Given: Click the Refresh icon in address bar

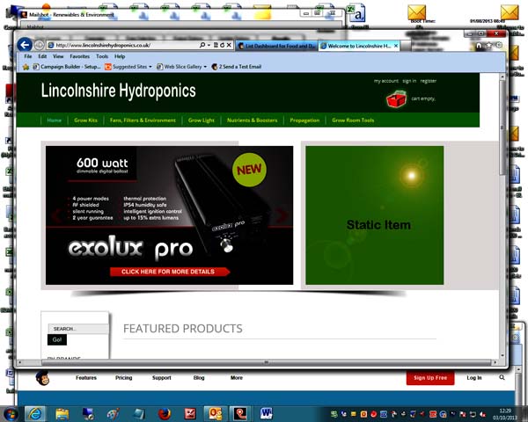Looking at the screenshot, I should tap(223, 45).
